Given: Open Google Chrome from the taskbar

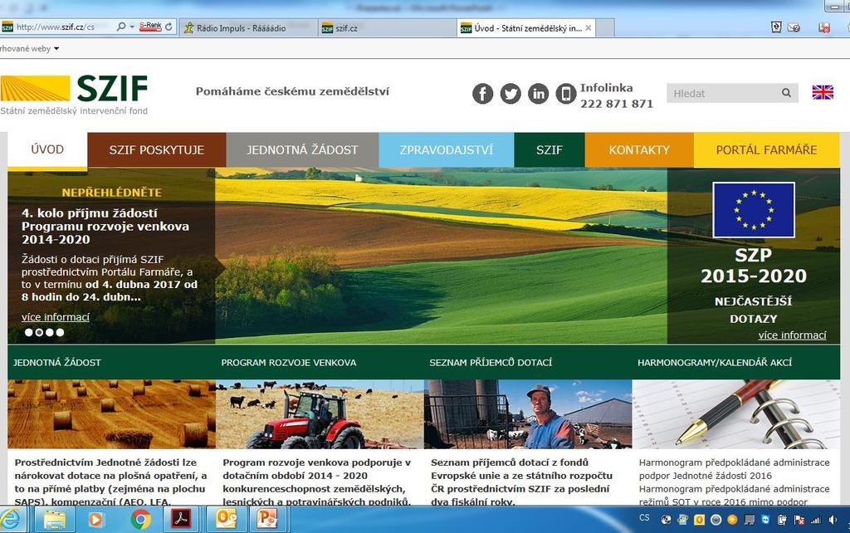Looking at the screenshot, I should pos(140,520).
